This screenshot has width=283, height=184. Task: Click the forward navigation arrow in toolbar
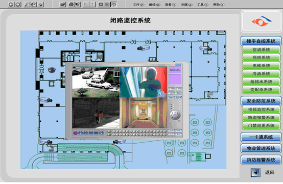(18, 4)
